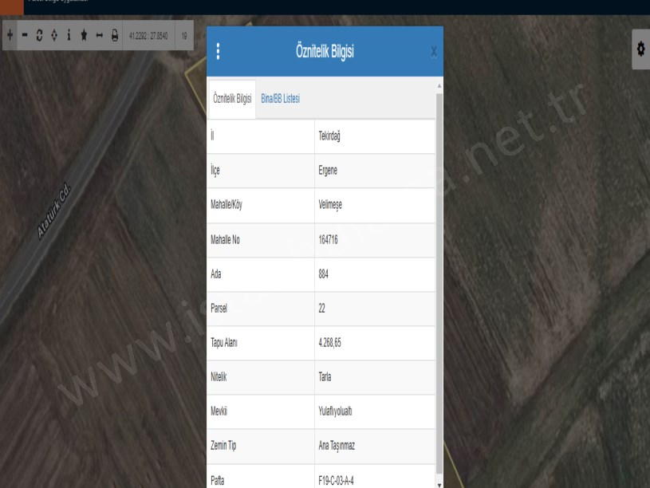Click the star favorites icon
This screenshot has height=488, width=650.
coord(85,37)
